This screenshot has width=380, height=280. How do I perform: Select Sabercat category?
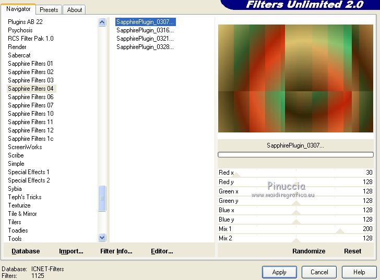coord(19,55)
